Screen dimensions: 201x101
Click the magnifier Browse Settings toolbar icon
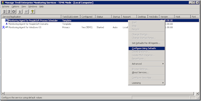(26, 12)
